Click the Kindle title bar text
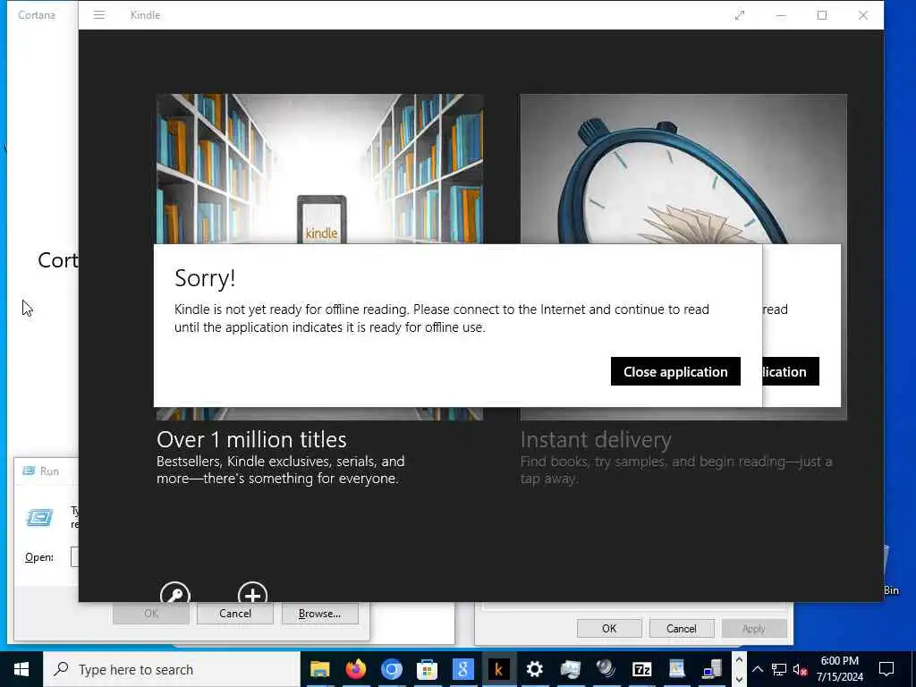The height and width of the screenshot is (687, 916). tap(146, 15)
